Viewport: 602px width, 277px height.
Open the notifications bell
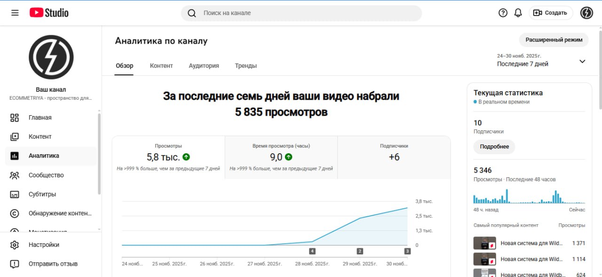pyautogui.click(x=518, y=13)
